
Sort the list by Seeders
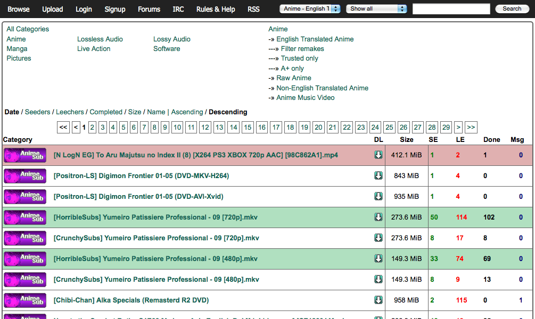(x=37, y=112)
